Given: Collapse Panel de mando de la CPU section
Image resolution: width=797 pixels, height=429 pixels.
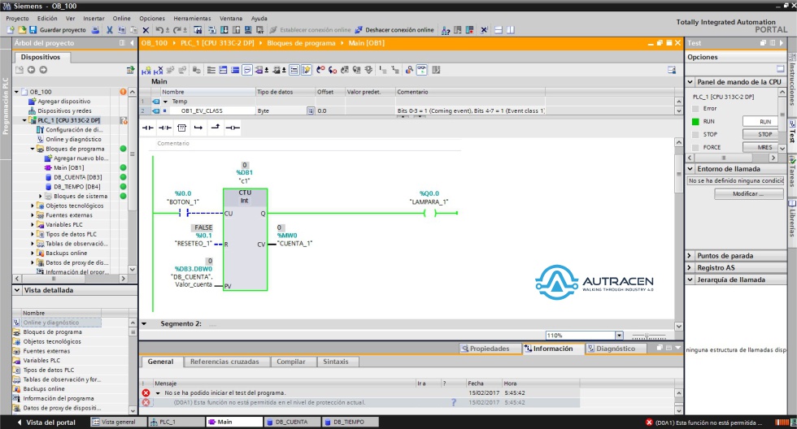Looking at the screenshot, I should pyautogui.click(x=690, y=82).
